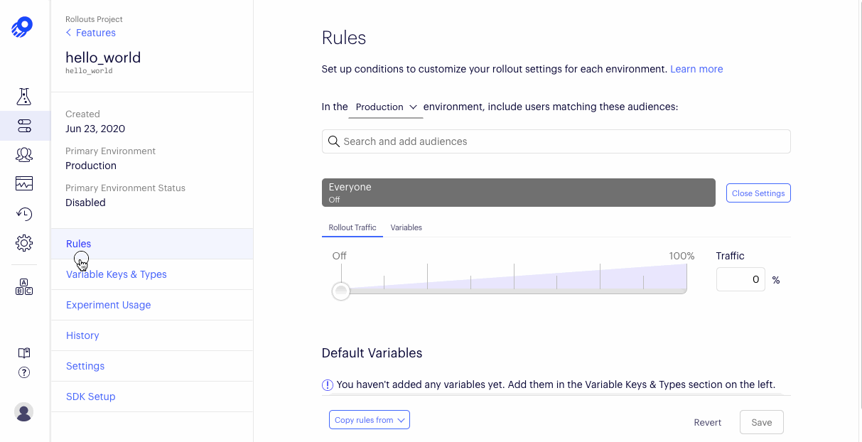862x442 pixels.
Task: Click the ABC blocks icon in sidebar
Action: (24, 287)
